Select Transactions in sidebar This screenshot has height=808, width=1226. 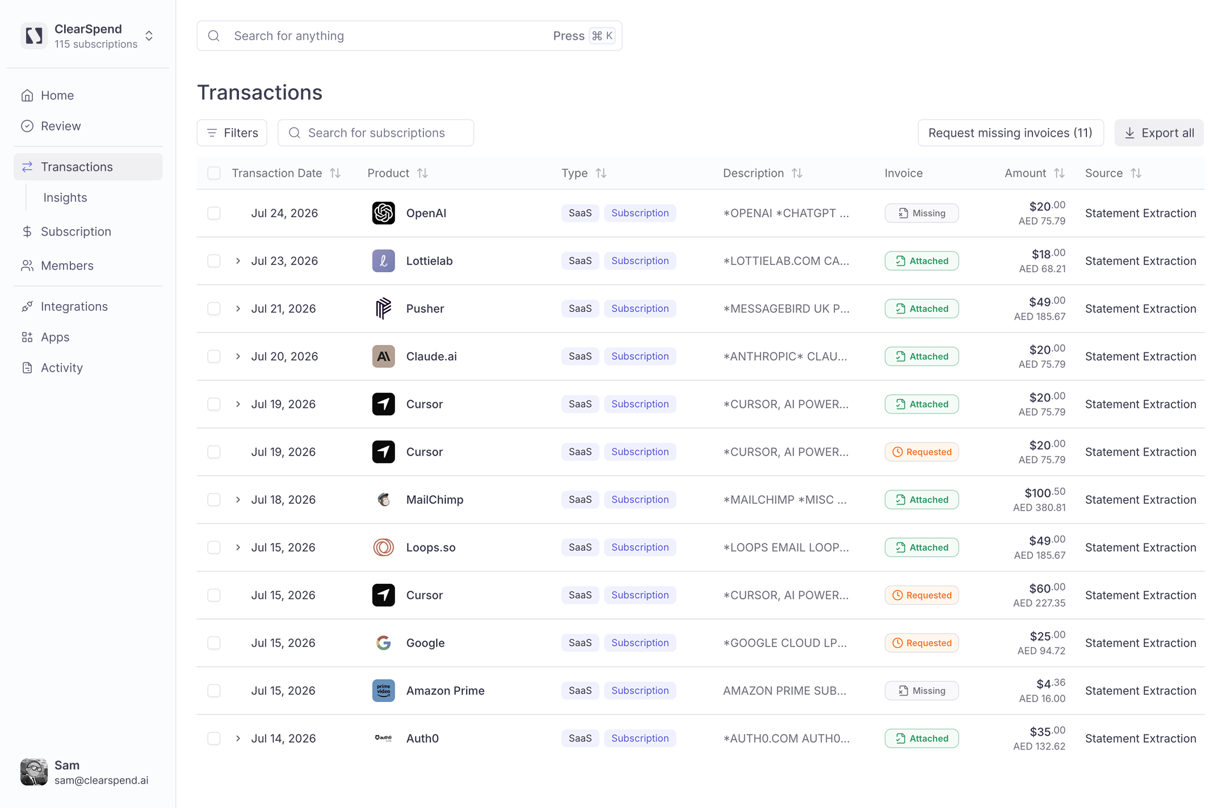[x=88, y=167]
